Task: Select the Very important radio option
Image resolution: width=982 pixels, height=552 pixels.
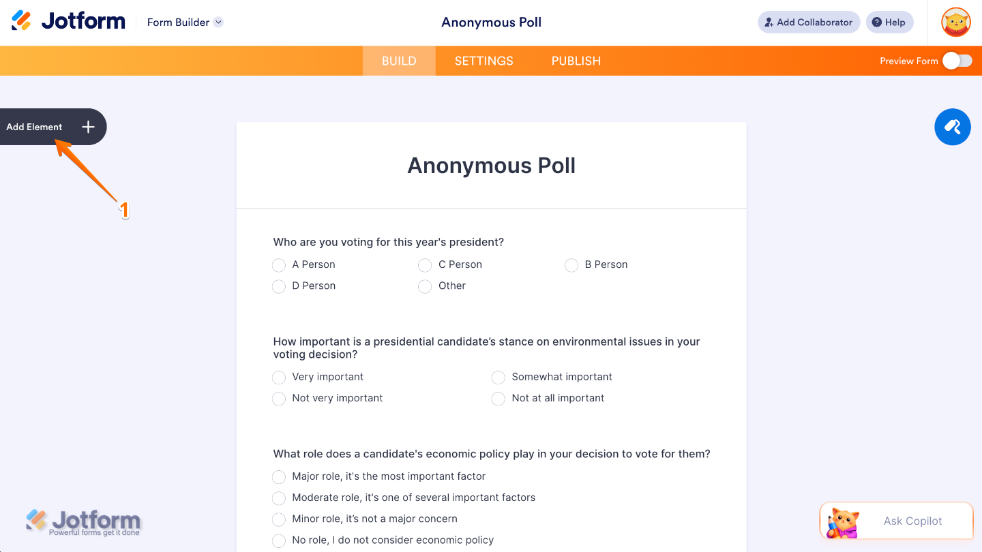Action: [278, 378]
